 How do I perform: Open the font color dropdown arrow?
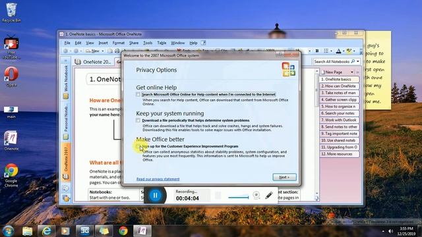[x=343, y=51]
